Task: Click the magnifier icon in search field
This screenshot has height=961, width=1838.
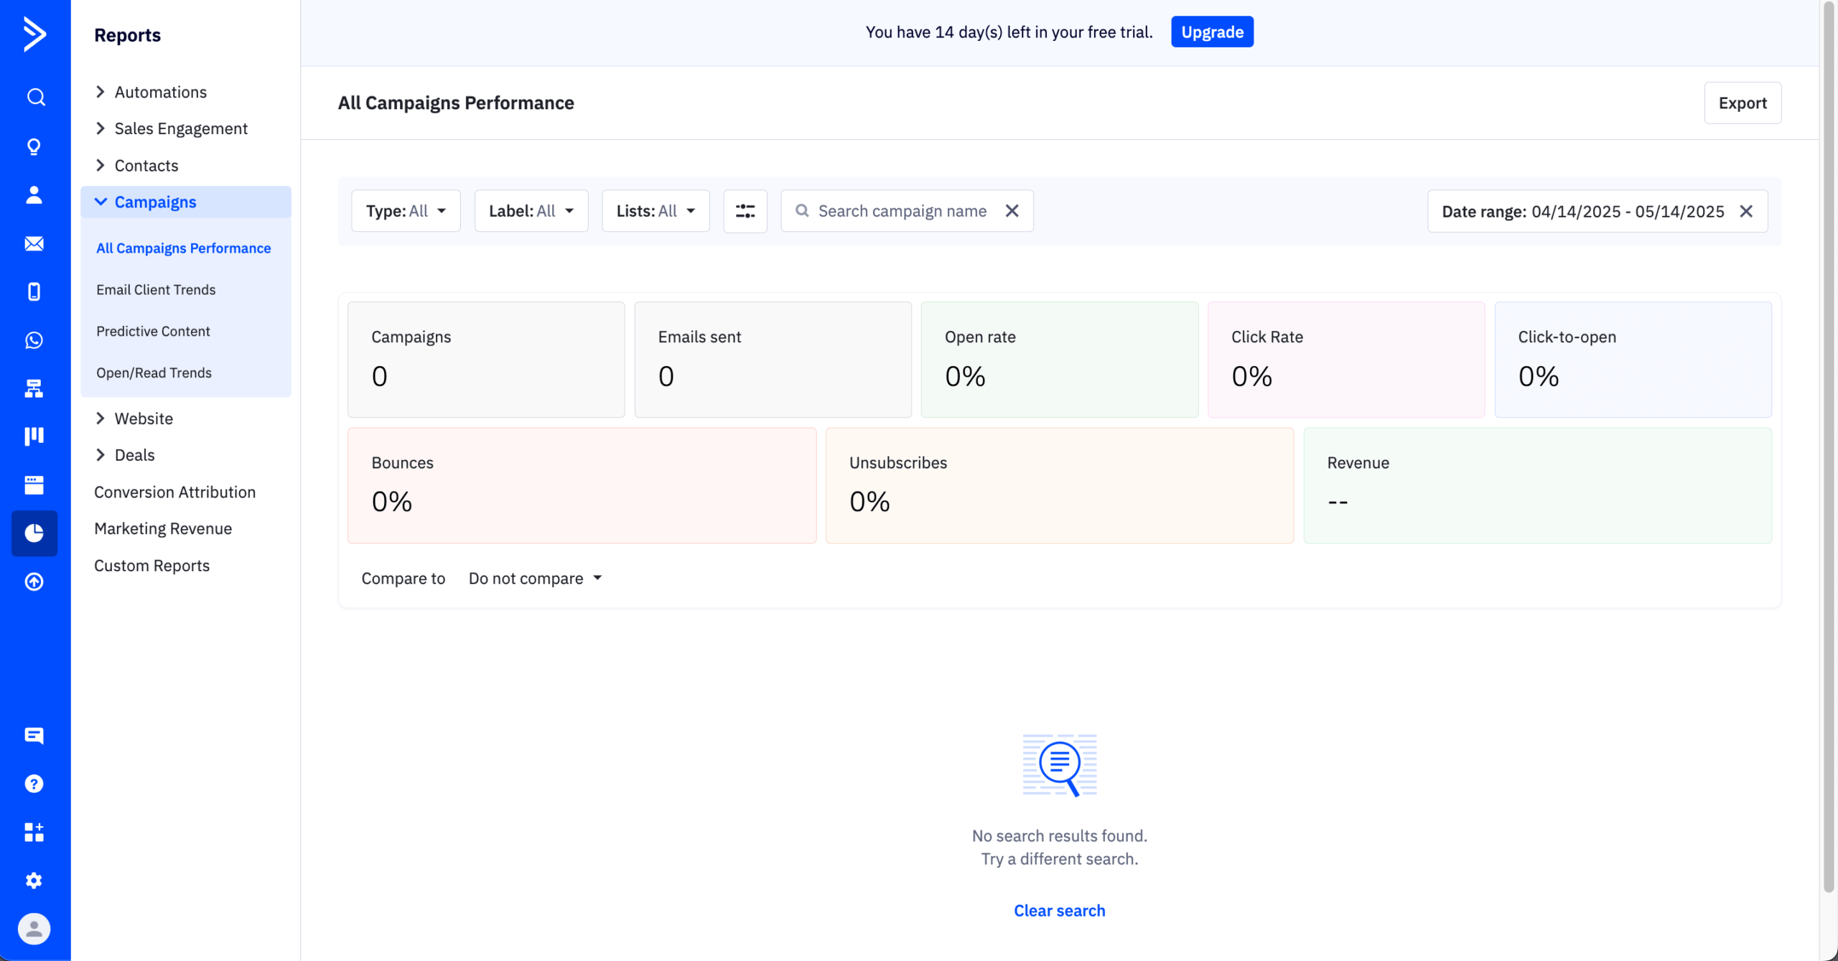Action: coord(803,211)
